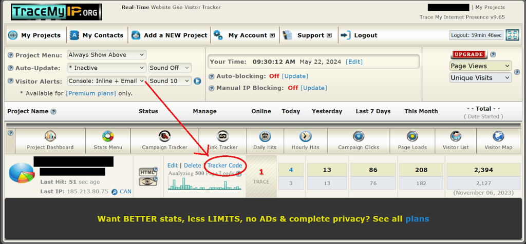Open the Stats Menu icon
The height and width of the screenshot is (244, 526).
(108, 136)
